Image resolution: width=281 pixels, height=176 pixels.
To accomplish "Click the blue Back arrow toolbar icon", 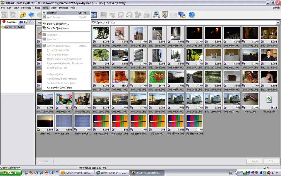I will pyautogui.click(x=31, y=15).
